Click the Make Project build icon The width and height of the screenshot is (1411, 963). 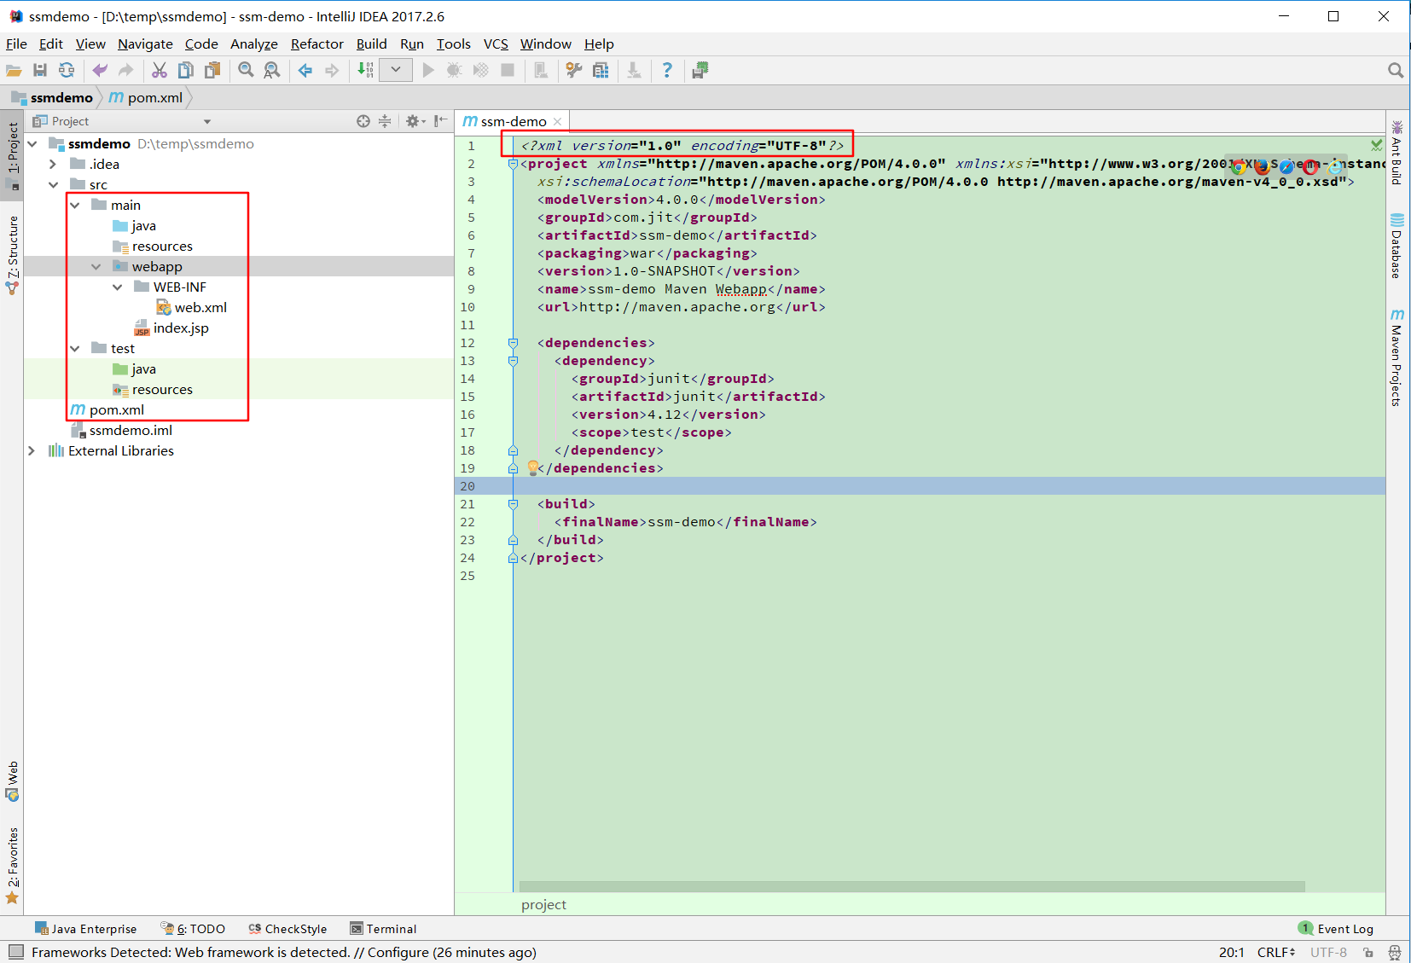[x=365, y=71]
